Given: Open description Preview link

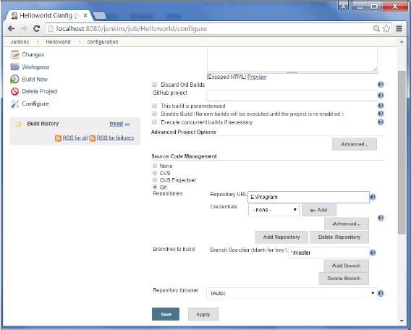Looking at the screenshot, I should pyautogui.click(x=257, y=77).
